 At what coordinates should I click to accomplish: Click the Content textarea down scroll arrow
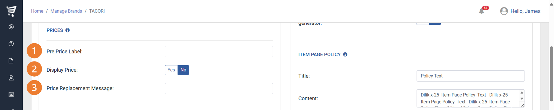pos(522,99)
